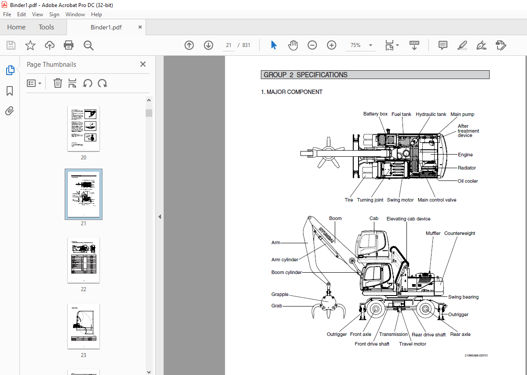Select page 20 thumbnail

[84, 129]
